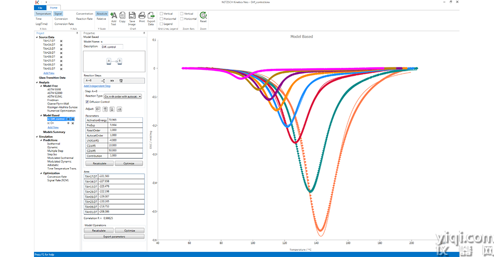Screen dimensions: 494x257
Task: Remove TAH06.D7 with its X icon
Action: (x=61, y=65)
